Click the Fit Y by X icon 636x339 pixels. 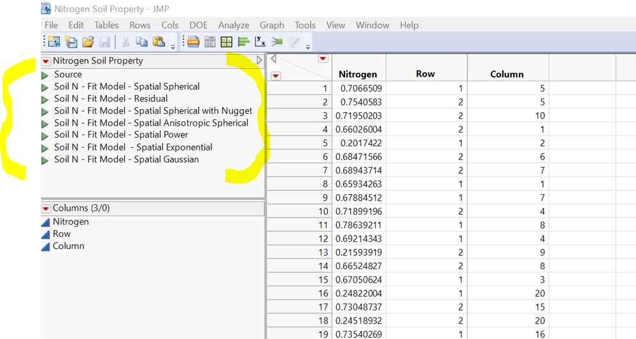(x=260, y=42)
